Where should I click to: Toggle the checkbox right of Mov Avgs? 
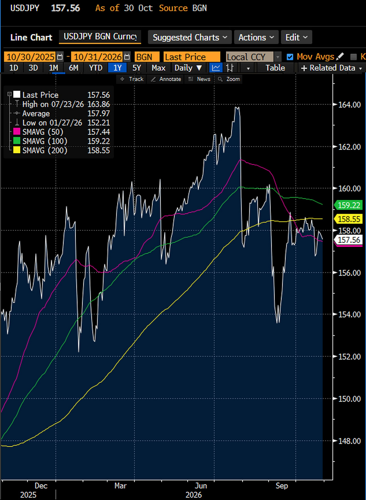[x=353, y=57]
